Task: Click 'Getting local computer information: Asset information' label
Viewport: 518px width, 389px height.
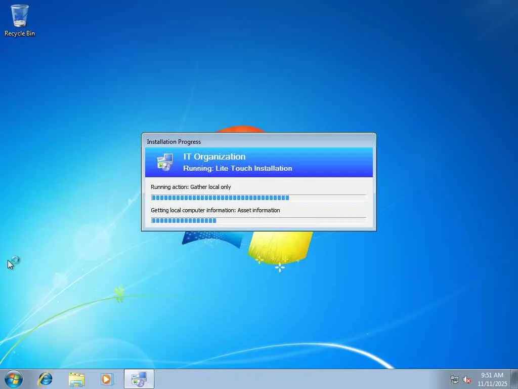Action: (x=215, y=210)
